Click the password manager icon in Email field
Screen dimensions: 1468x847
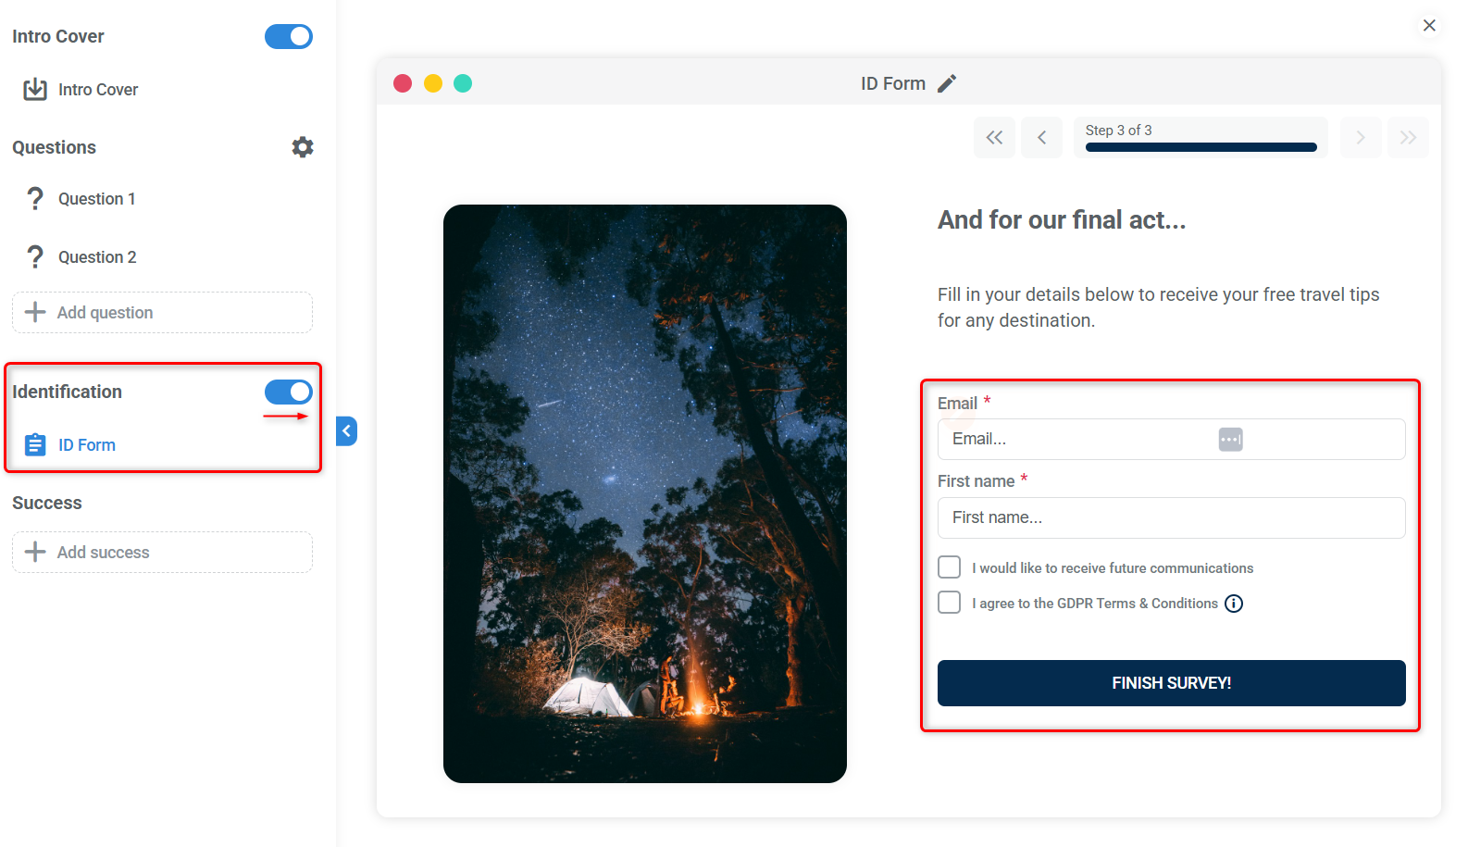[x=1231, y=440]
